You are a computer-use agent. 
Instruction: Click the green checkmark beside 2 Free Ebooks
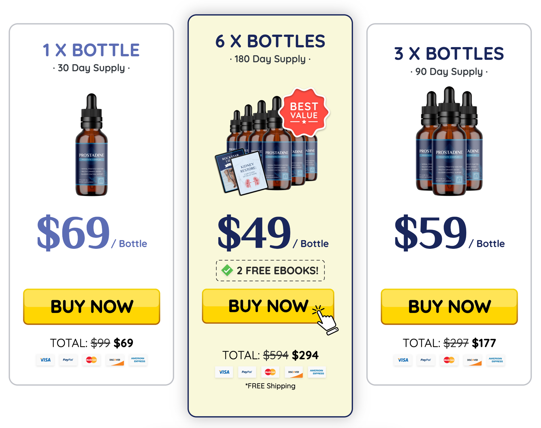(x=227, y=270)
